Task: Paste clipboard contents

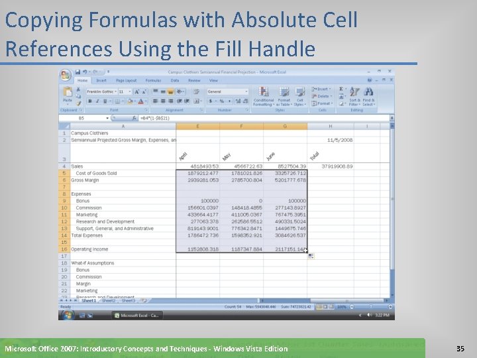Action: [67, 95]
